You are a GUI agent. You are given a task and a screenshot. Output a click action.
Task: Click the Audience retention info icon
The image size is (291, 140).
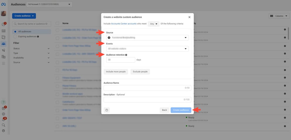point(126,55)
